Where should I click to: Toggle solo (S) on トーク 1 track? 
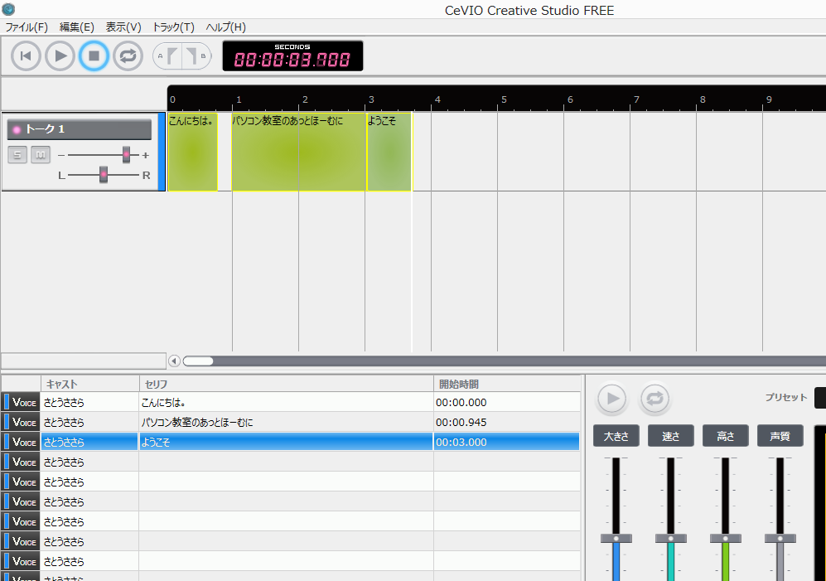click(17, 155)
